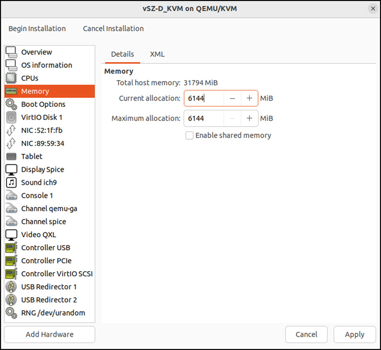Click the USB Redirector 1 icon
381x350 pixels.
11,287
